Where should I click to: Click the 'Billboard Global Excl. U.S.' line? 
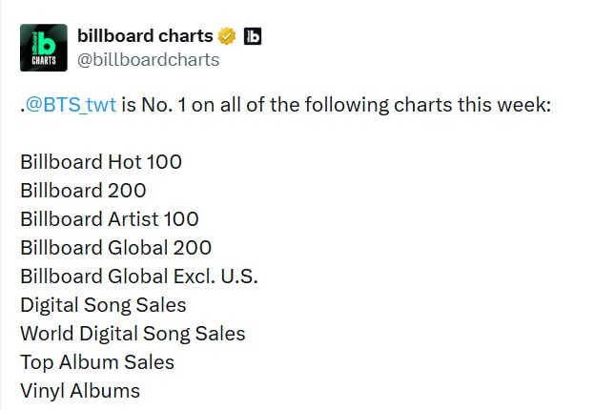pyautogui.click(x=139, y=277)
